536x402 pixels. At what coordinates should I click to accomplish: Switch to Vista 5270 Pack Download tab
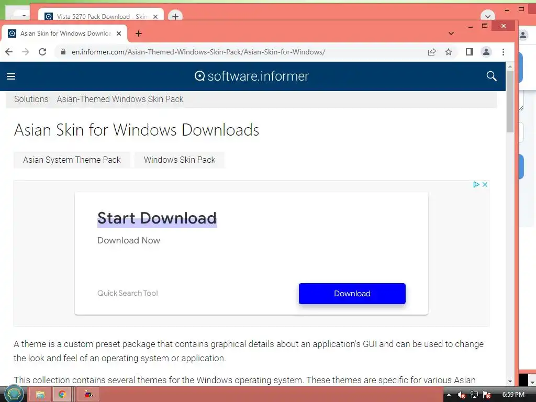101,16
